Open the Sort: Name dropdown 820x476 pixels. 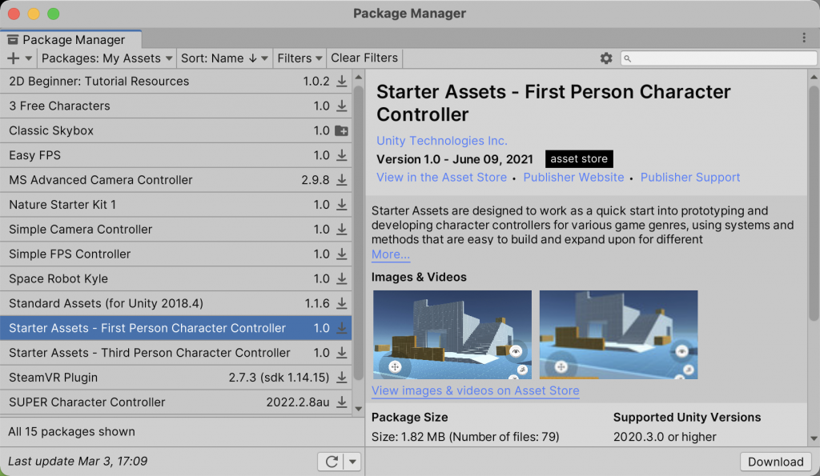223,58
